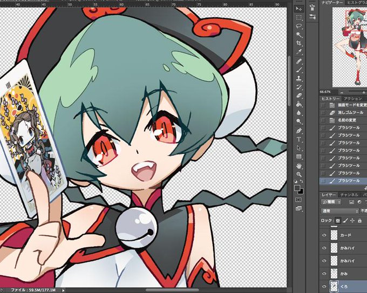Filter layers by adjustment layer icon
The image size is (367, 293).
pos(359,202)
